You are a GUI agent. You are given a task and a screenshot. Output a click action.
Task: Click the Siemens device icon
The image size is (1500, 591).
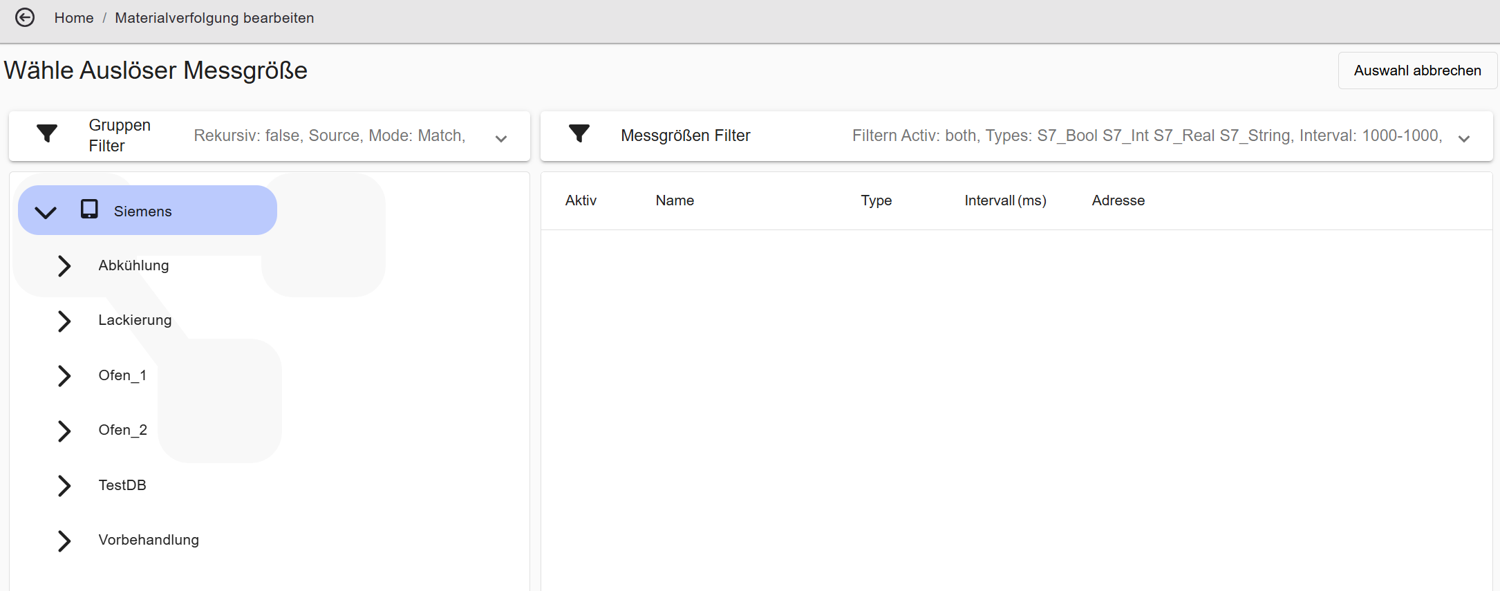pyautogui.click(x=89, y=209)
